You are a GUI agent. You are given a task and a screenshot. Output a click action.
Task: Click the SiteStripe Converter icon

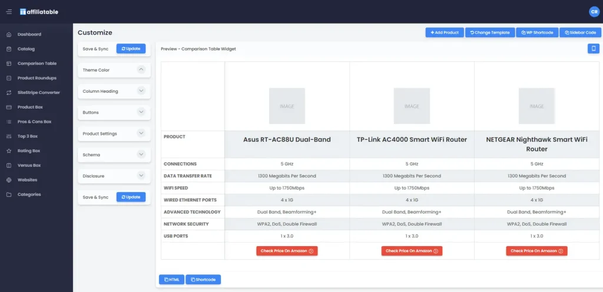pyautogui.click(x=9, y=93)
